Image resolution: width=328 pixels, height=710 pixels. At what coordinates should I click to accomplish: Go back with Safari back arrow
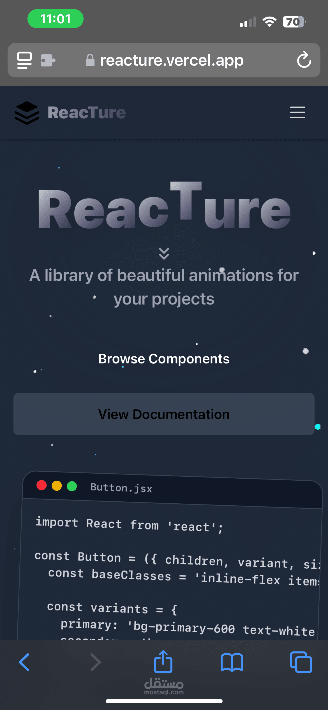tap(24, 662)
